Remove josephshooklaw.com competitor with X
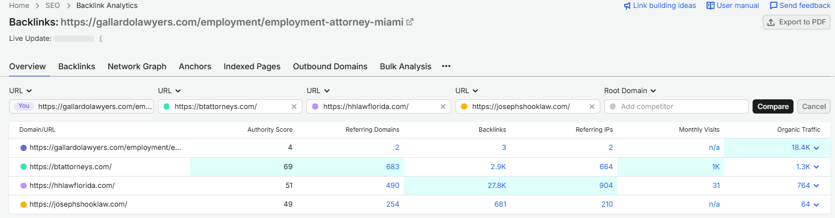 point(592,107)
